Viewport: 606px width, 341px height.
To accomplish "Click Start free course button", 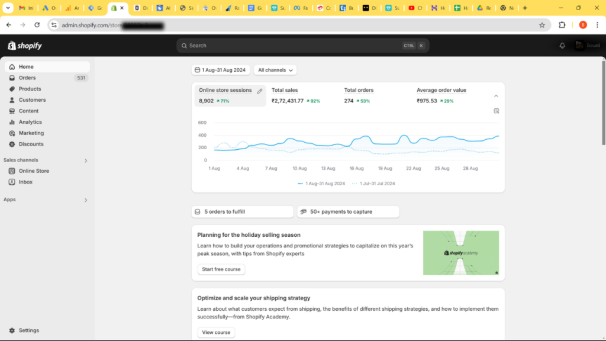I will [x=221, y=269].
